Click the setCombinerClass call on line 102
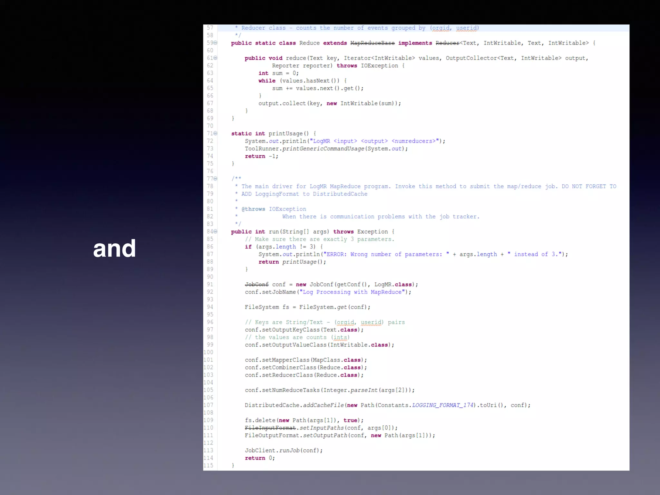 tap(289, 367)
